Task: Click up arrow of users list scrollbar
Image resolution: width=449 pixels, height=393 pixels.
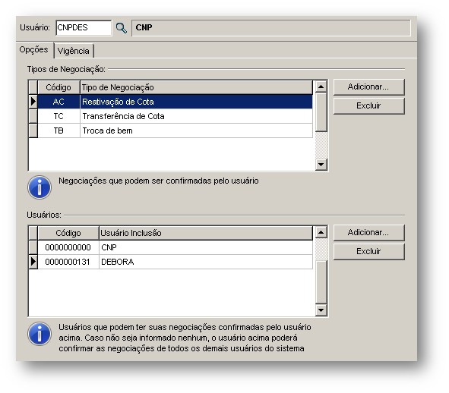Action: point(321,232)
